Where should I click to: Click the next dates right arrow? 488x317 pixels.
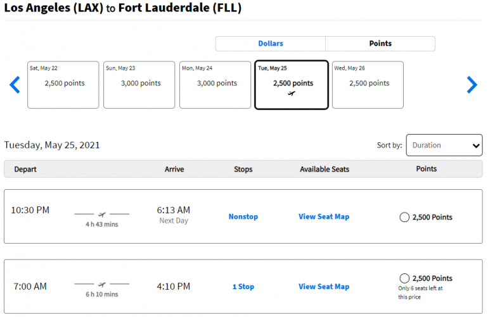[x=472, y=85]
